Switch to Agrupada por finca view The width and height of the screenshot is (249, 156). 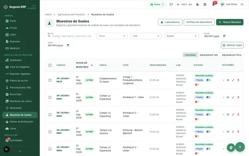pos(232,55)
